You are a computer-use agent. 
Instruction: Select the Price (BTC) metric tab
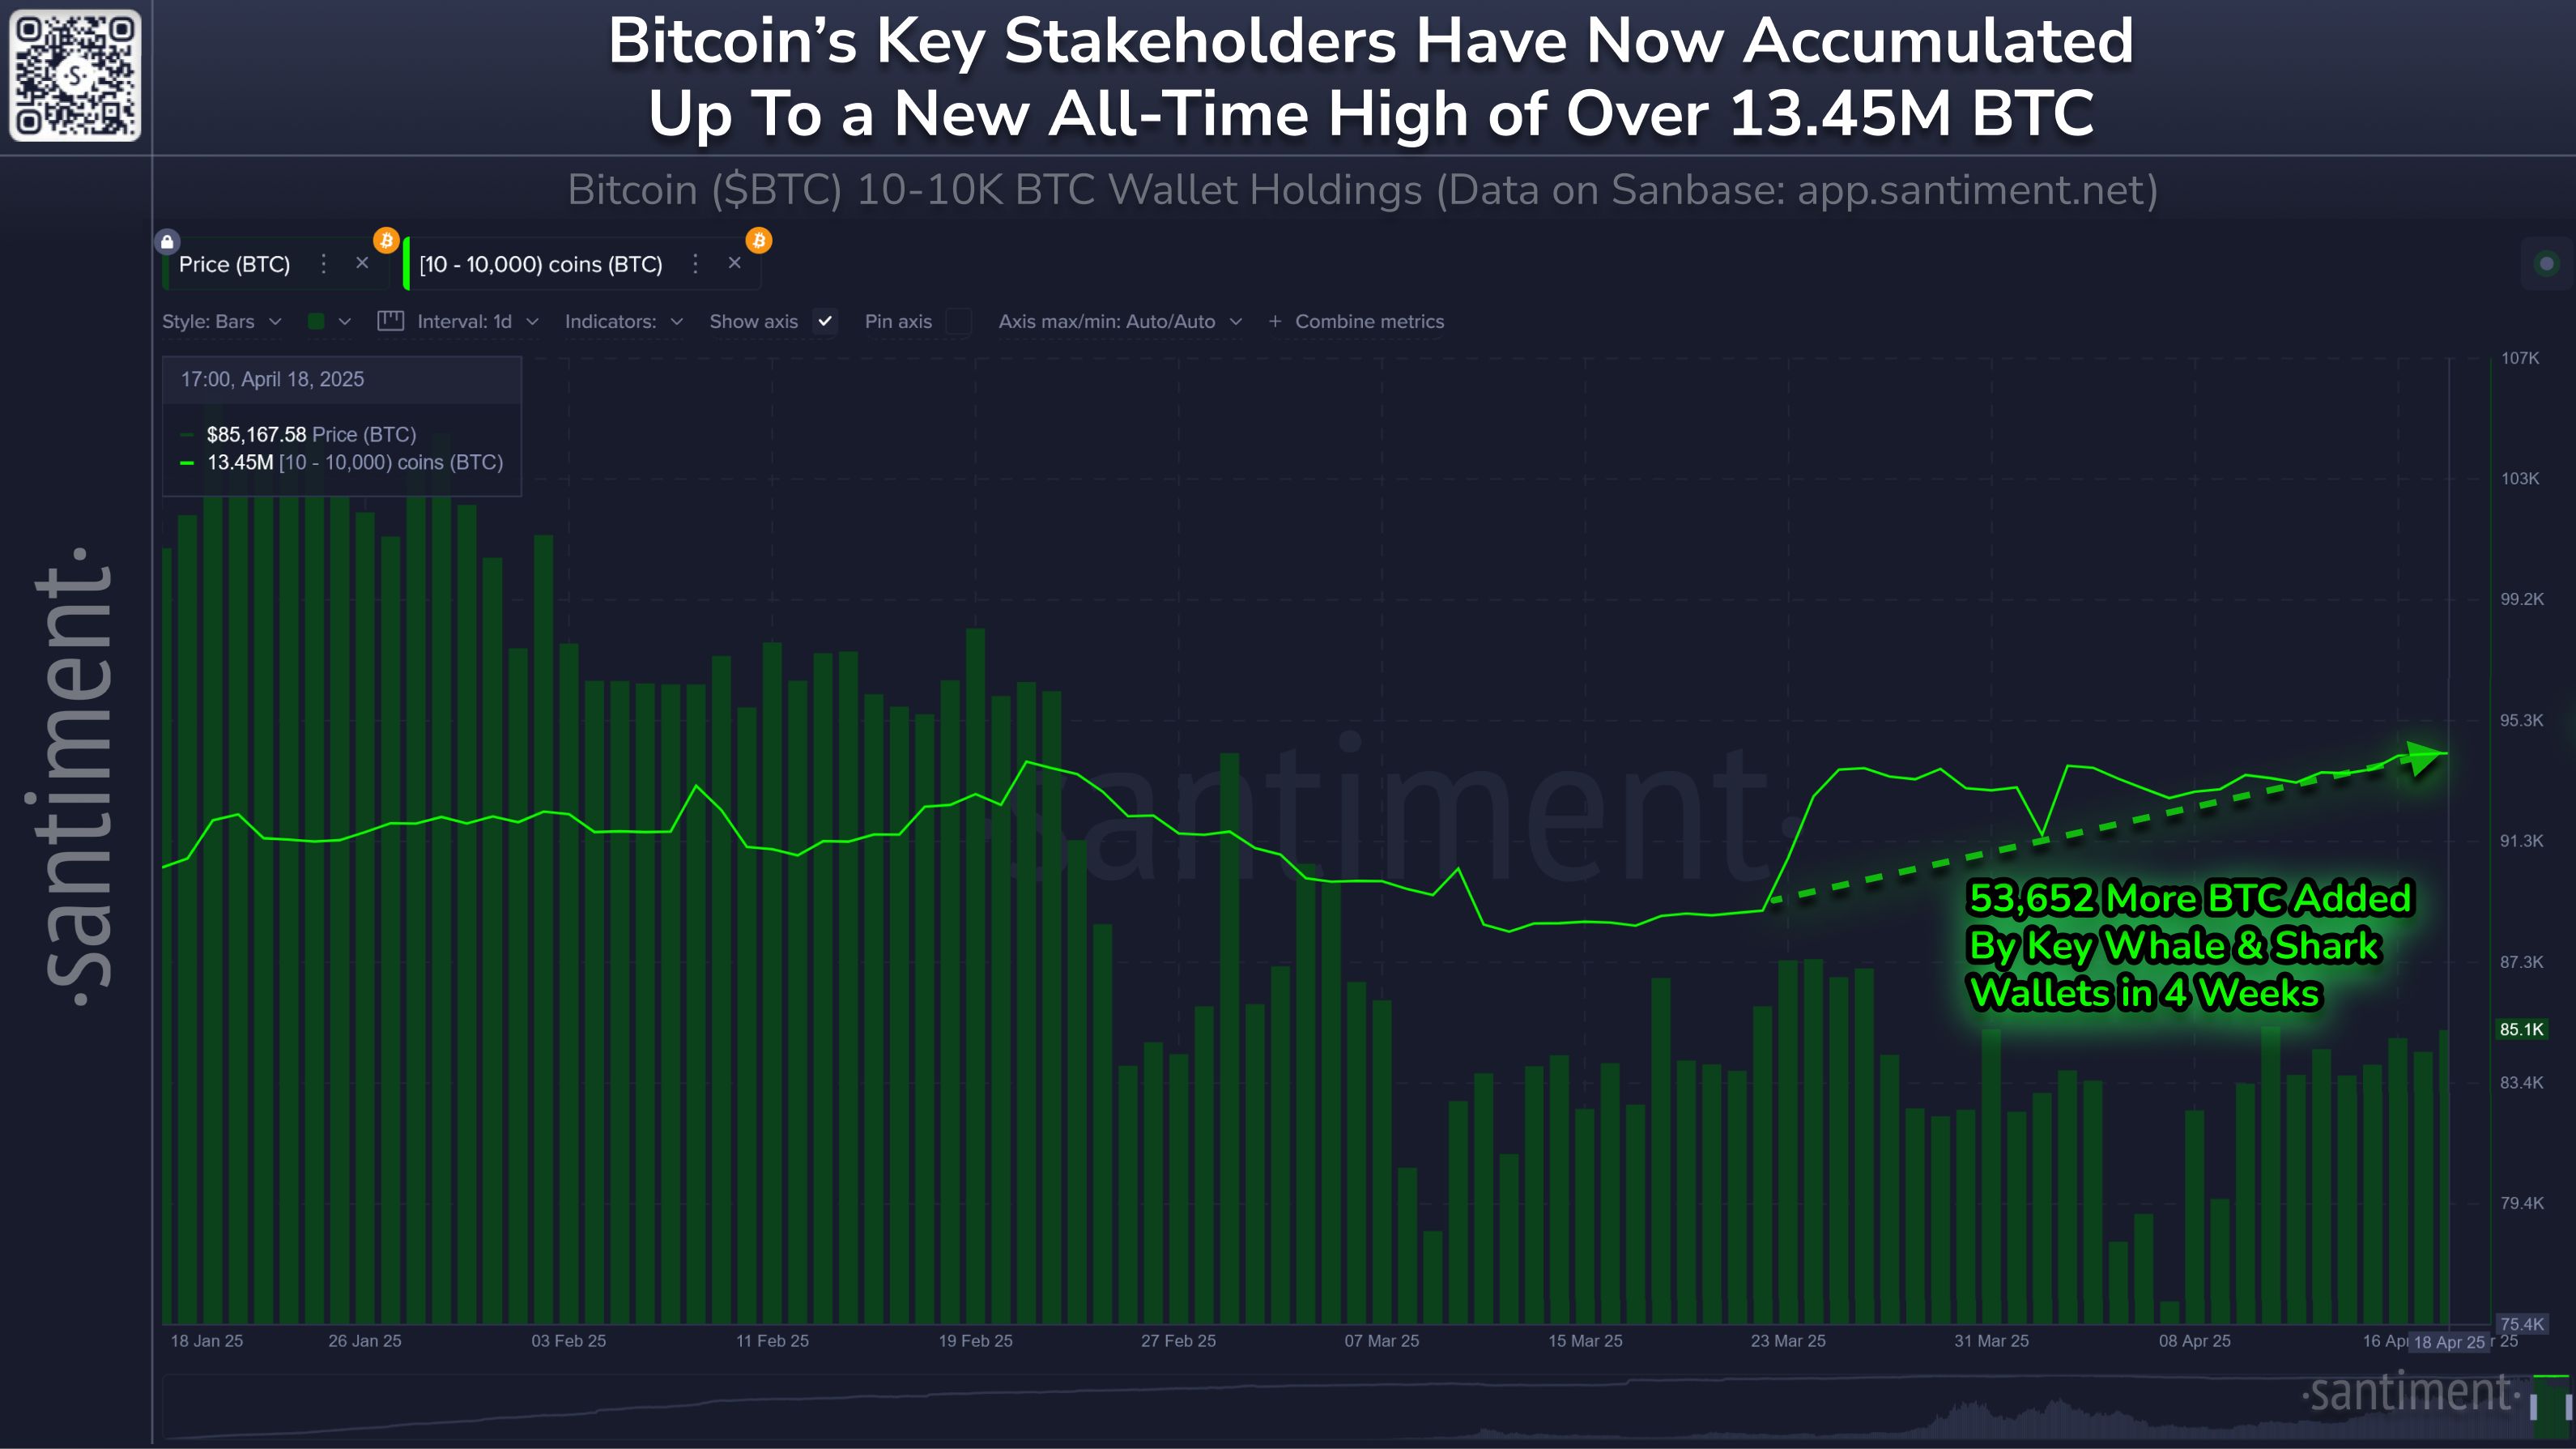click(x=235, y=264)
